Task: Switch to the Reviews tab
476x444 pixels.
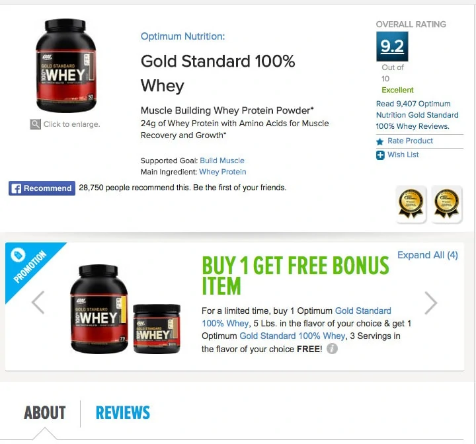Action: tap(123, 413)
